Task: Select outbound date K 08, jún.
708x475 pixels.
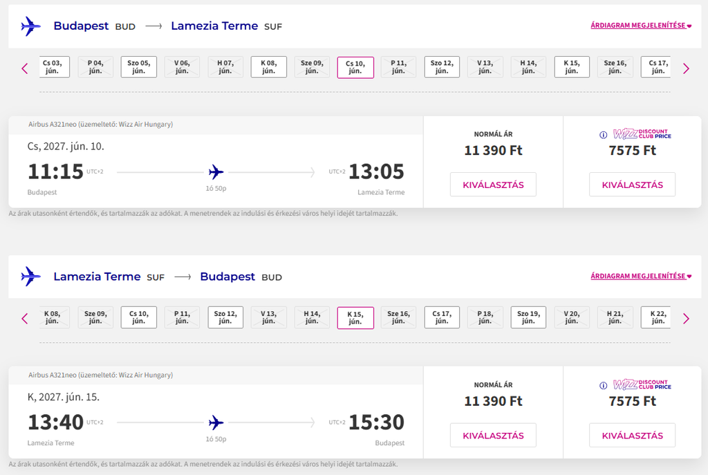Action: [269, 67]
